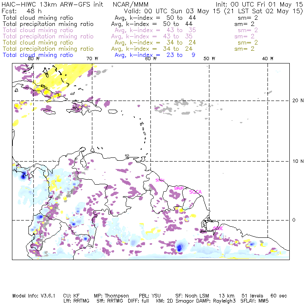This screenshot has width=305, height=305.
Task: Click the '60 W' longitude label
Action: (x=151, y=59)
